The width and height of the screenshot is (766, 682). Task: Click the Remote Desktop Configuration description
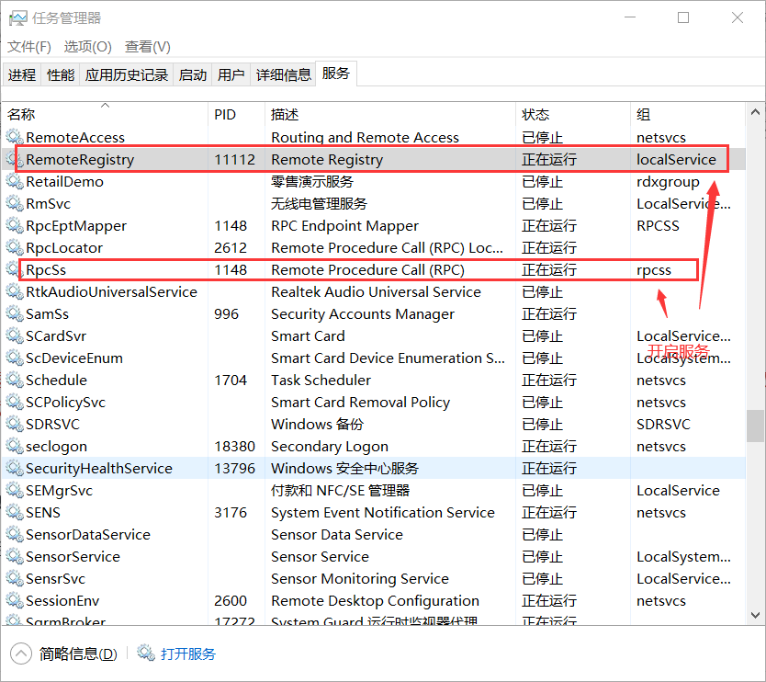tap(375, 600)
